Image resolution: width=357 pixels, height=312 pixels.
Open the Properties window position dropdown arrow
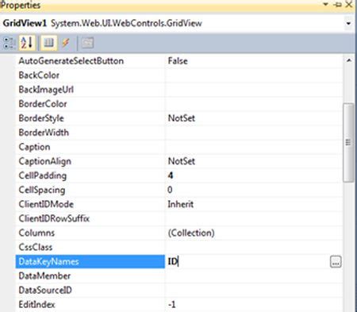pos(326,4)
